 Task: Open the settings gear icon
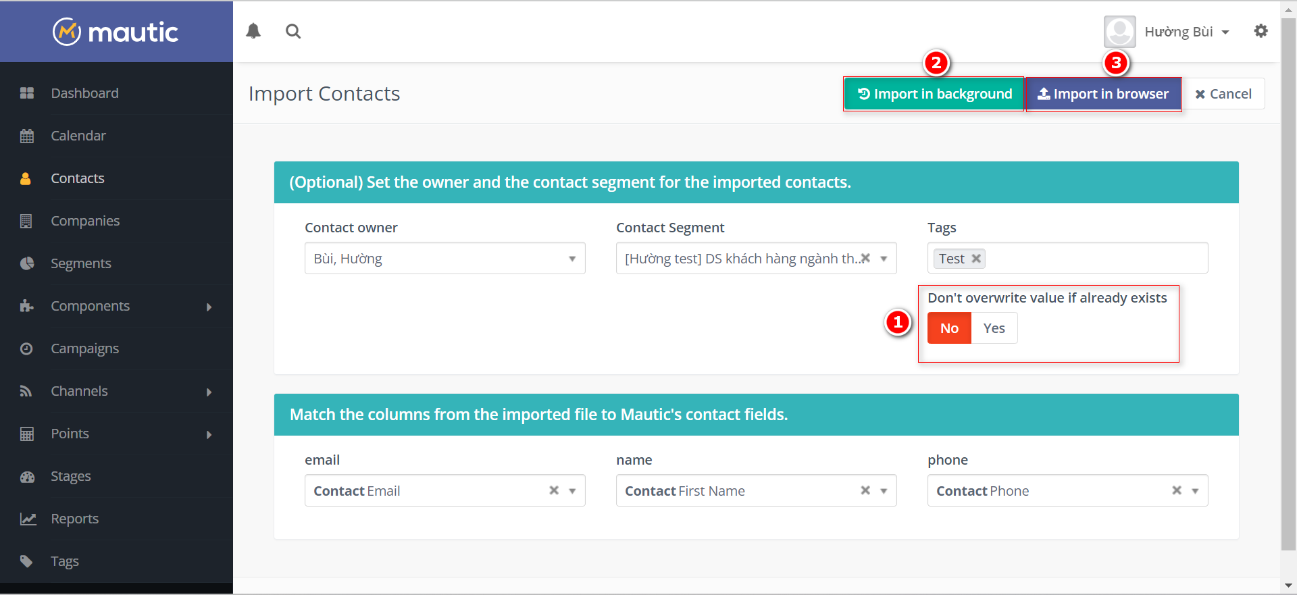click(x=1261, y=31)
